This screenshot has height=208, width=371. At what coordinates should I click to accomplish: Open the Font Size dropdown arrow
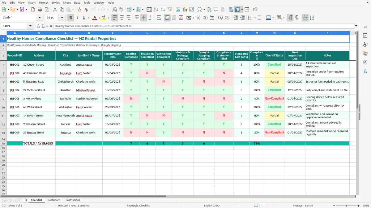click(62, 18)
